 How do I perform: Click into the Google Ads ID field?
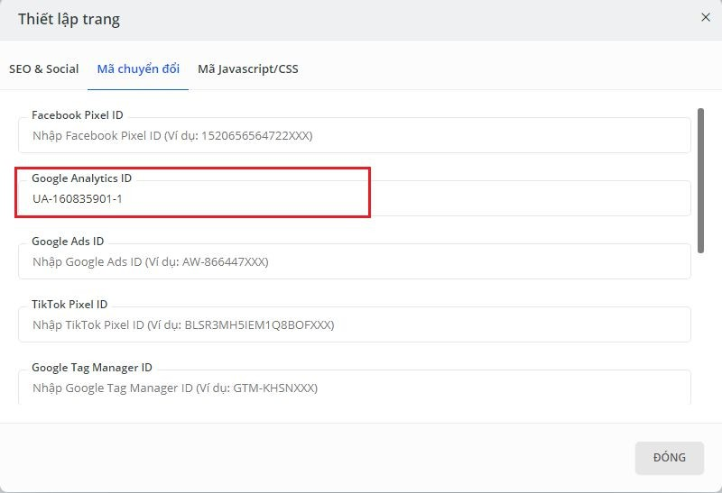point(354,262)
